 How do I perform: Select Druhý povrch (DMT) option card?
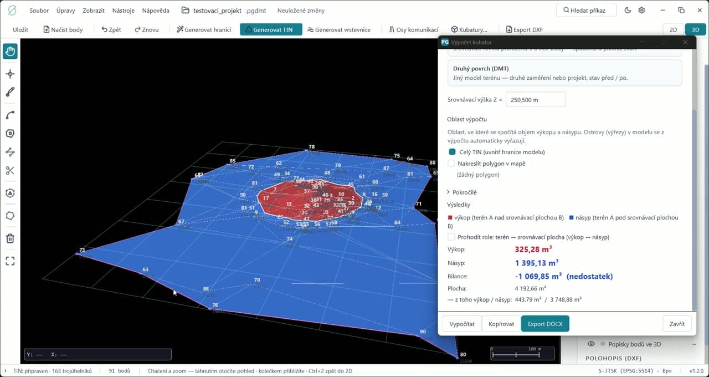[x=564, y=73]
